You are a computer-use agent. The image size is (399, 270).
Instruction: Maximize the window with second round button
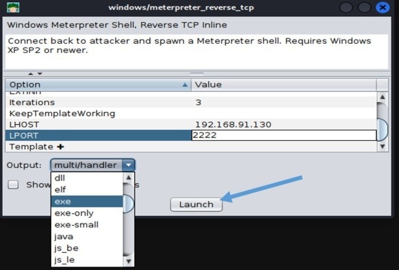[364, 7]
